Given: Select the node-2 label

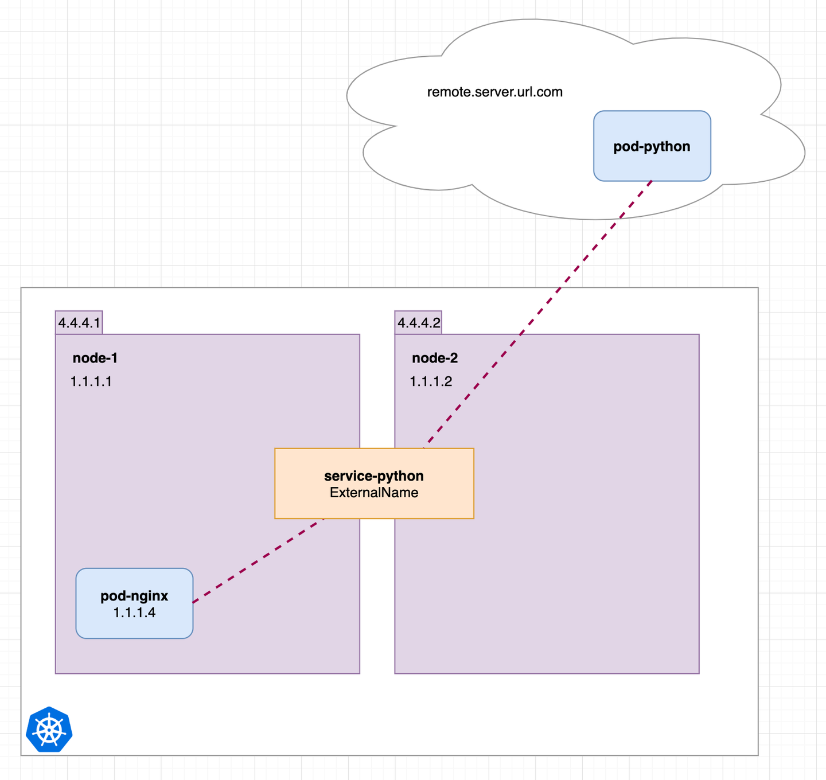Looking at the screenshot, I should (x=435, y=358).
